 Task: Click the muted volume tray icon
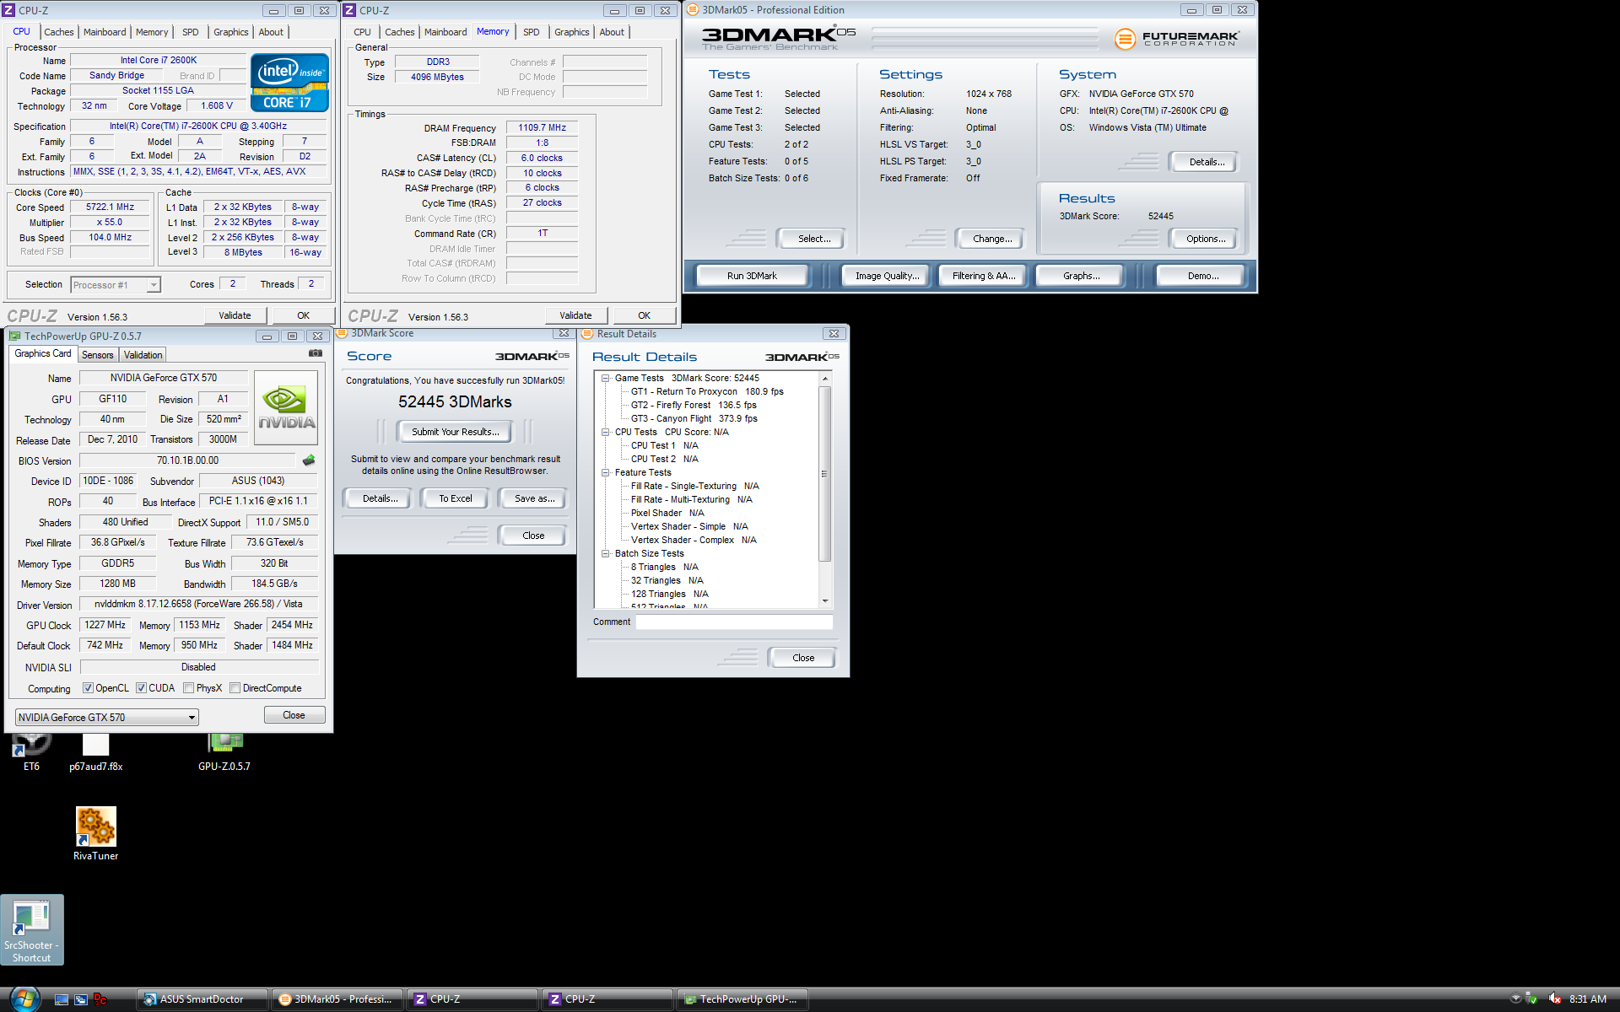pyautogui.click(x=1554, y=999)
